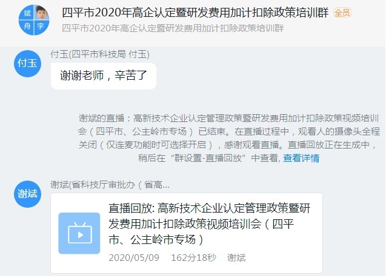
Task: Click the 斌 quadrant of group avatar
Action: click(26, 13)
